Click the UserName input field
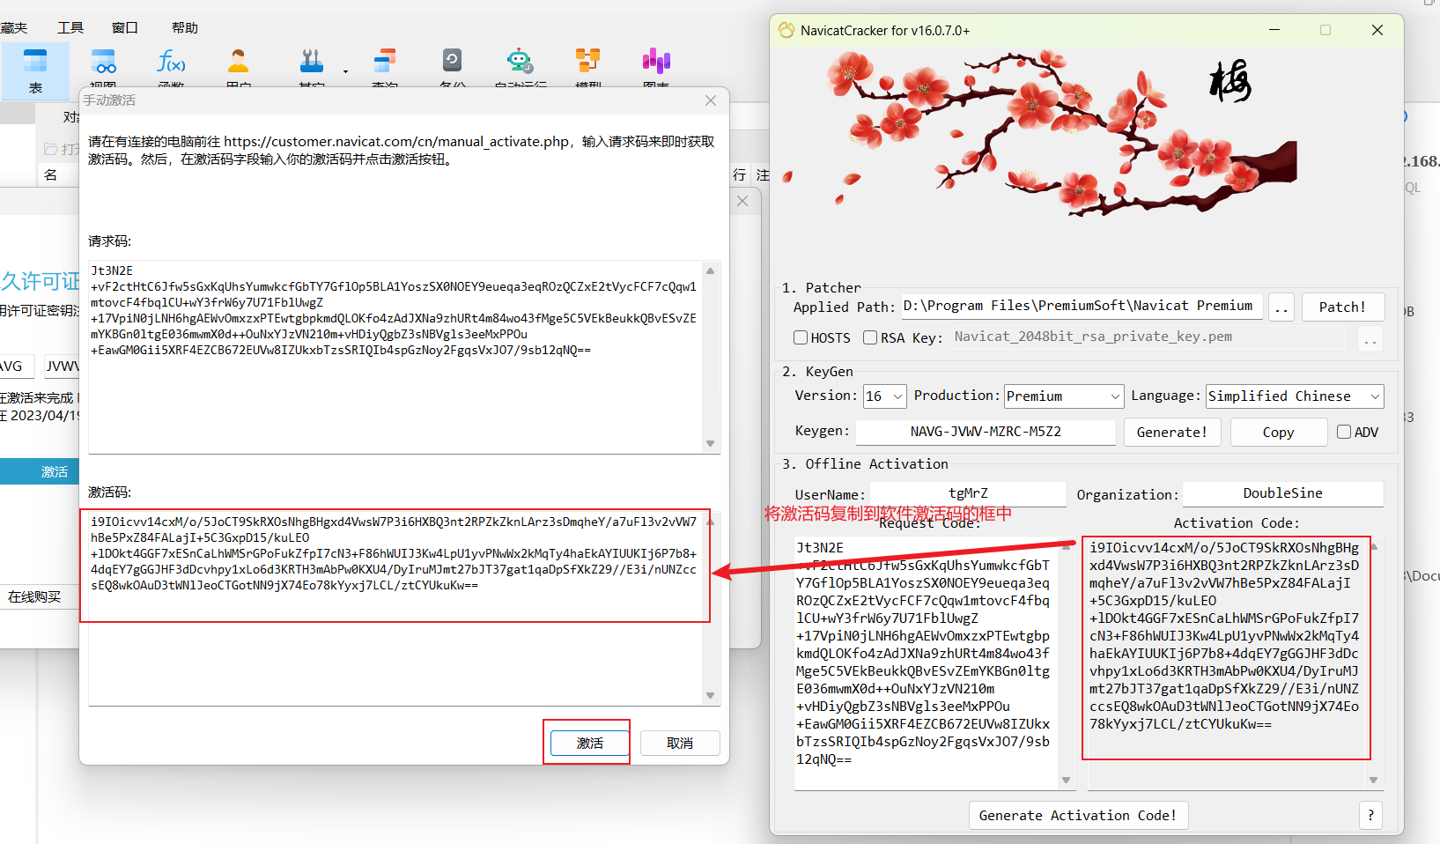Image resolution: width=1440 pixels, height=844 pixels. (968, 493)
